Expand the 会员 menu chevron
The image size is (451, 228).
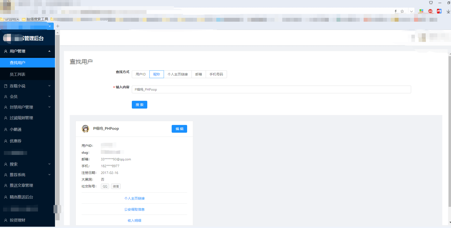(x=49, y=96)
